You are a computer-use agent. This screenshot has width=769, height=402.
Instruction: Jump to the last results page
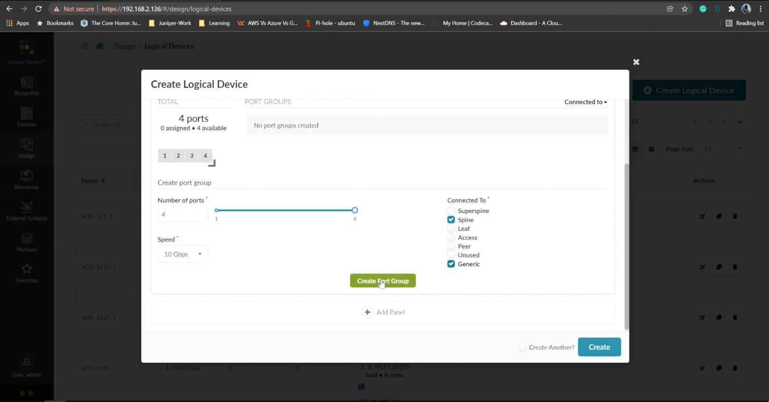pyautogui.click(x=740, y=122)
